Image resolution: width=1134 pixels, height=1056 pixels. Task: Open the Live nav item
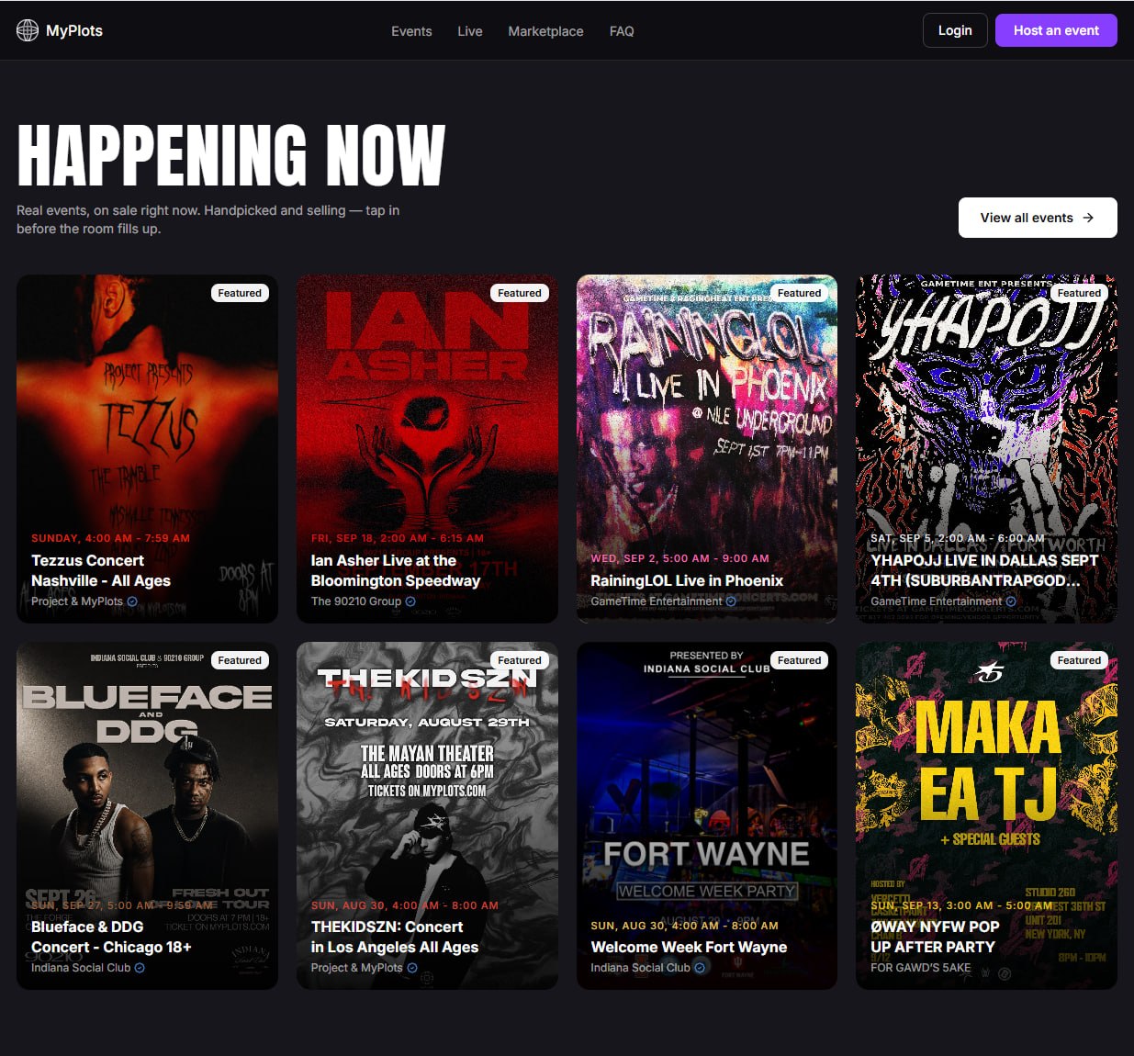[470, 31]
